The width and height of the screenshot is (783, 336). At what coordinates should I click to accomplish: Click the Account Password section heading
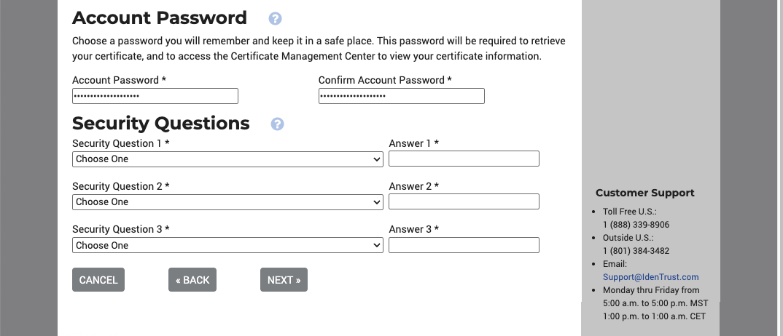click(x=160, y=18)
